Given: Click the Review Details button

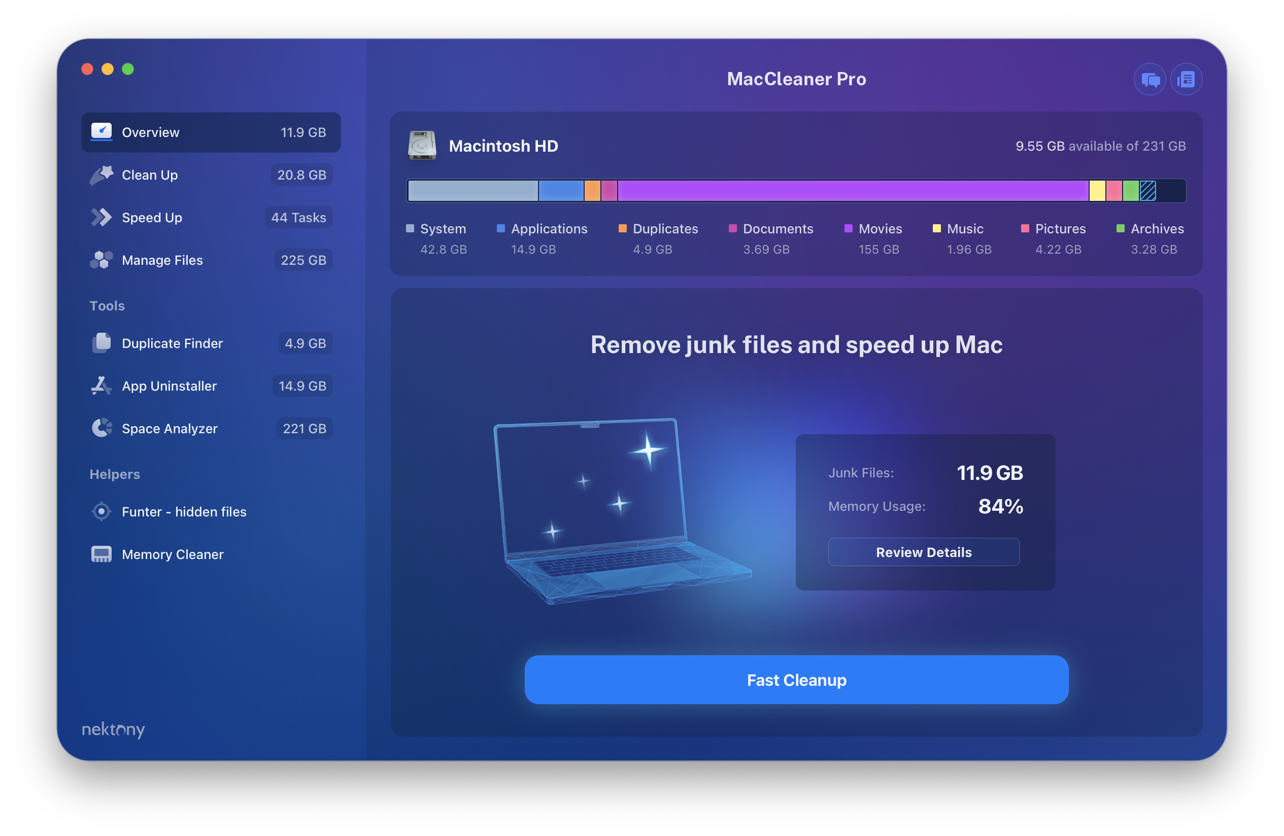Looking at the screenshot, I should click(x=924, y=552).
